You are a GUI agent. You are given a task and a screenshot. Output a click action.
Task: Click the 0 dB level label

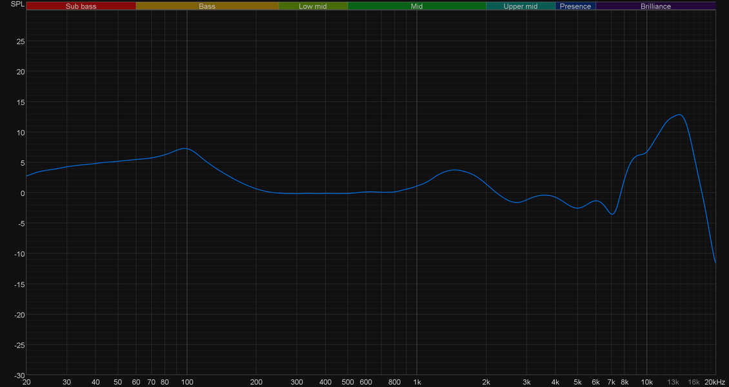23,193
